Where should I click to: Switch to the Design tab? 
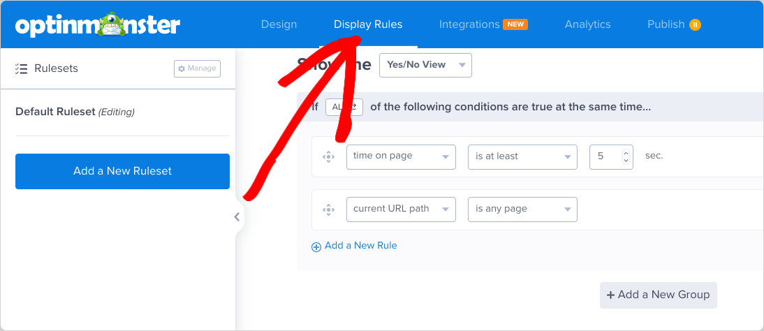[x=279, y=24]
